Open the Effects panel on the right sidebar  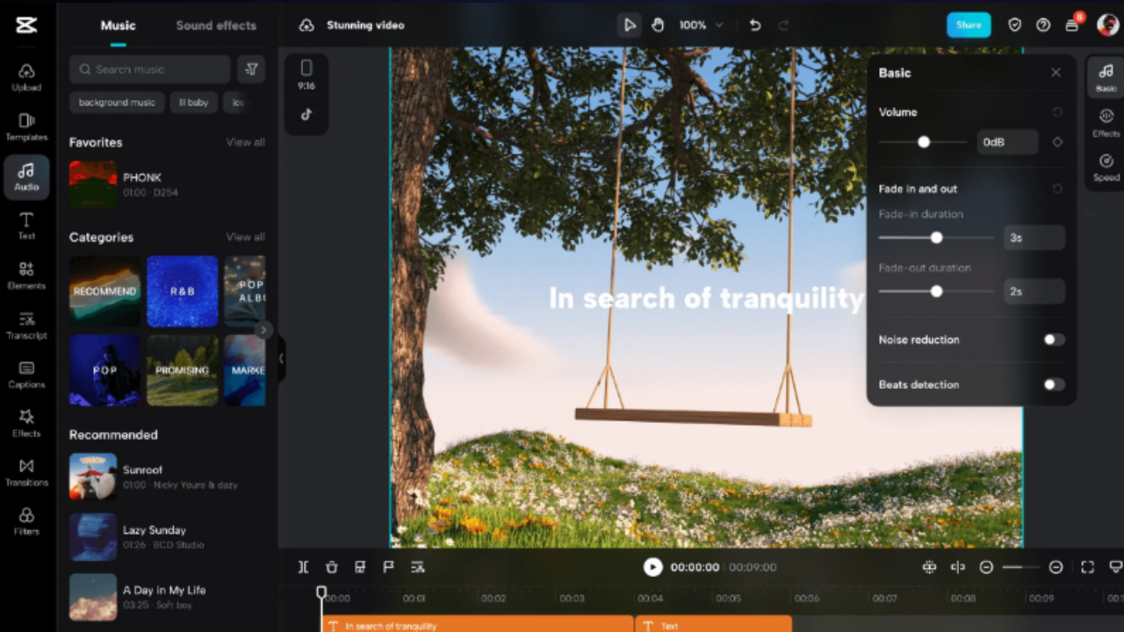[x=1106, y=123]
